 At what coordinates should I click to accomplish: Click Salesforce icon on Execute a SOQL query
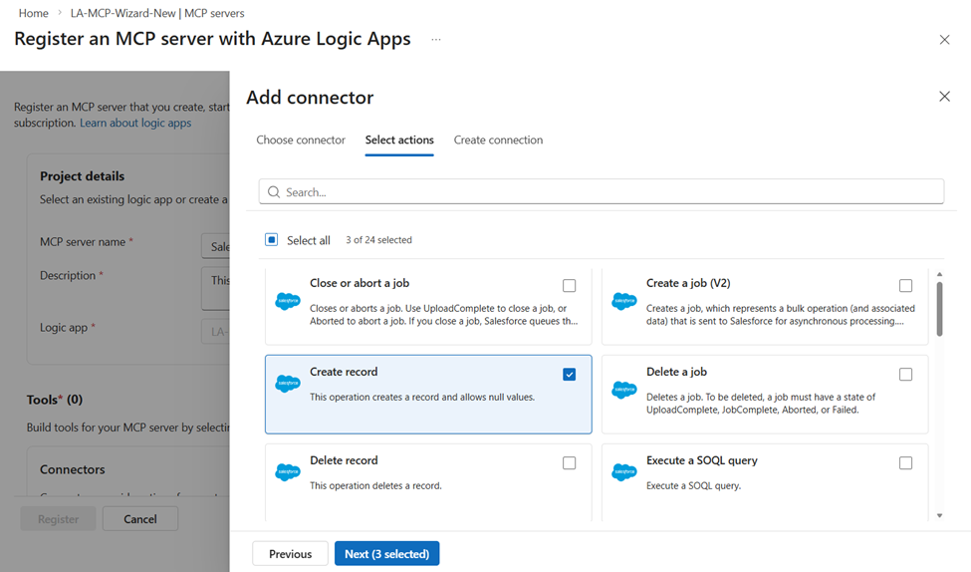click(623, 472)
